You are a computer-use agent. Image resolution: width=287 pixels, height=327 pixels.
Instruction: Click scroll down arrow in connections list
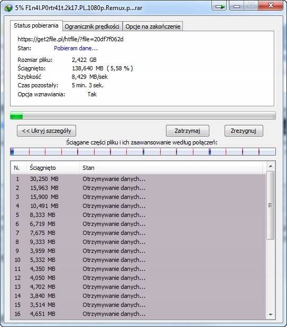coord(271,314)
